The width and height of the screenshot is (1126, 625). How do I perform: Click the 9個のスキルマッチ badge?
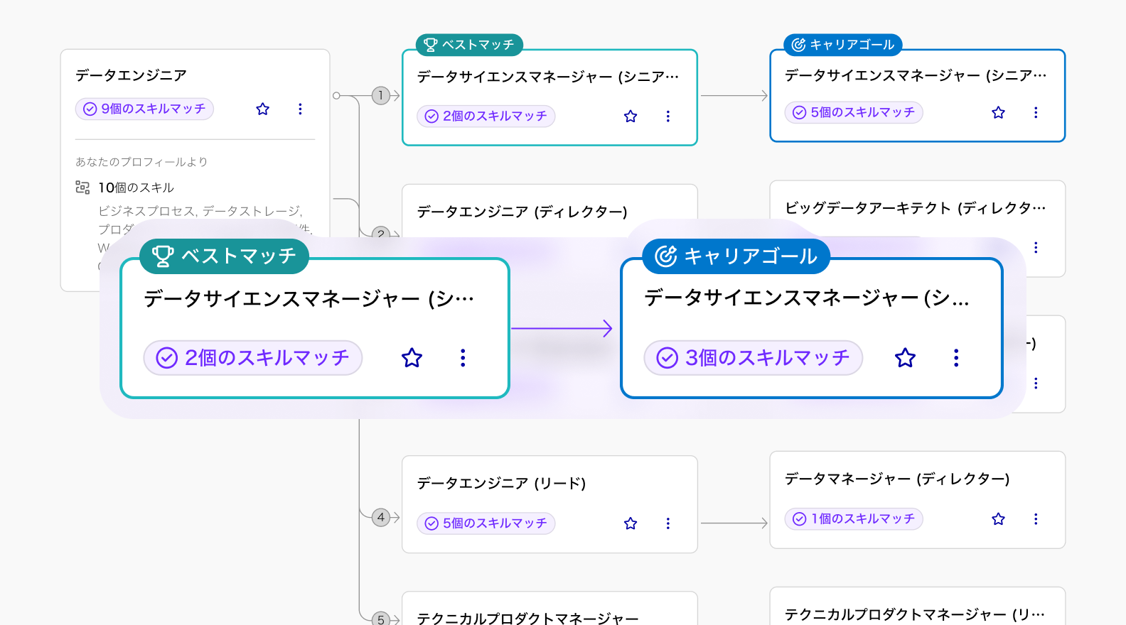click(x=144, y=109)
